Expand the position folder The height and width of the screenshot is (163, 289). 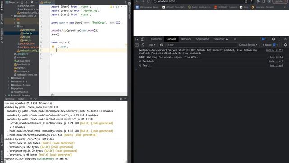point(9,89)
